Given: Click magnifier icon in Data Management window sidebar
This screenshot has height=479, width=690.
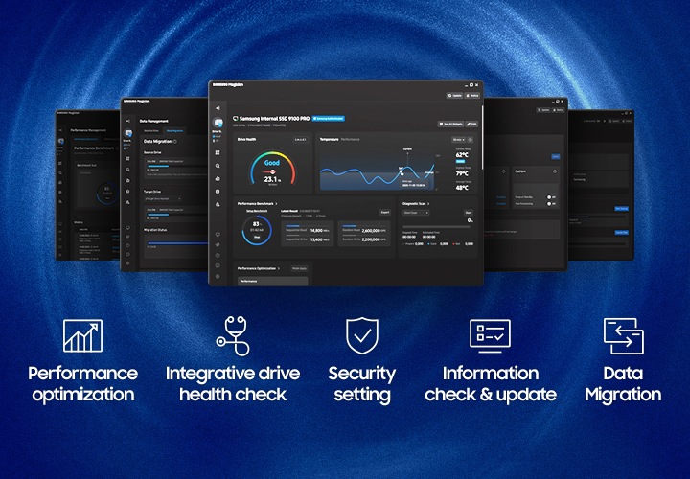Looking at the screenshot, I should pos(128,170).
